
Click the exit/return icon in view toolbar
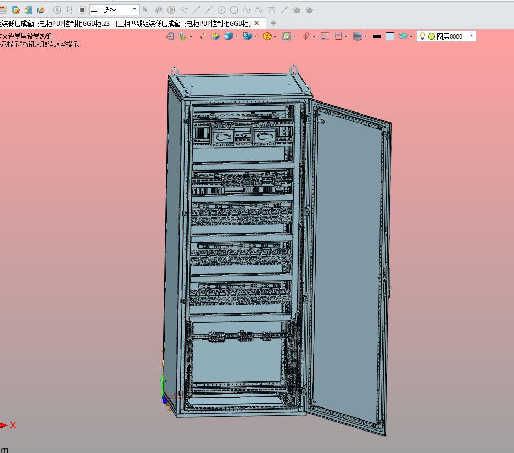[170, 36]
